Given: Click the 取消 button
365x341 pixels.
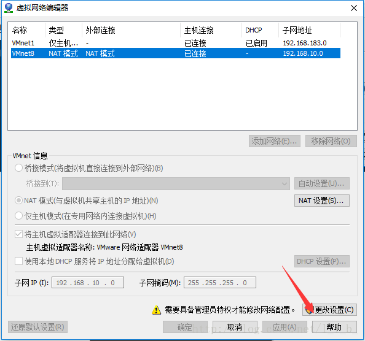Looking at the screenshot, I should 235,327.
